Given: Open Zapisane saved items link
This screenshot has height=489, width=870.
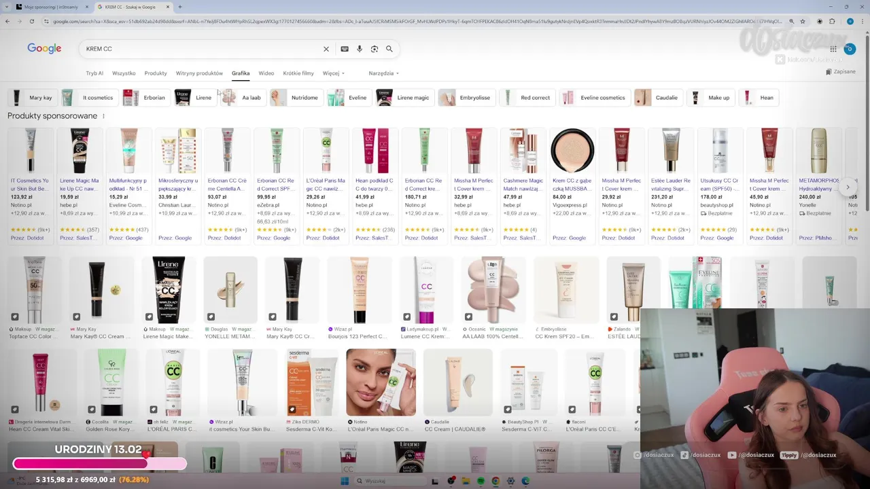Looking at the screenshot, I should (839, 71).
